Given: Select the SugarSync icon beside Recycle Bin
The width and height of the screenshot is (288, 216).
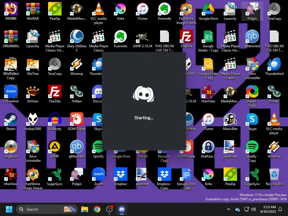Looking at the screenshot, I should (252, 177).
